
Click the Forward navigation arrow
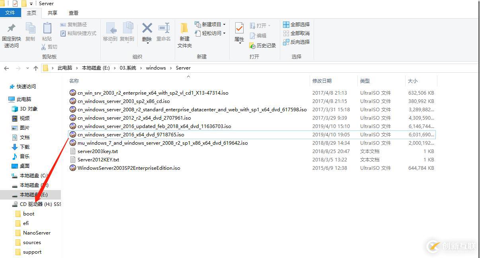18,68
